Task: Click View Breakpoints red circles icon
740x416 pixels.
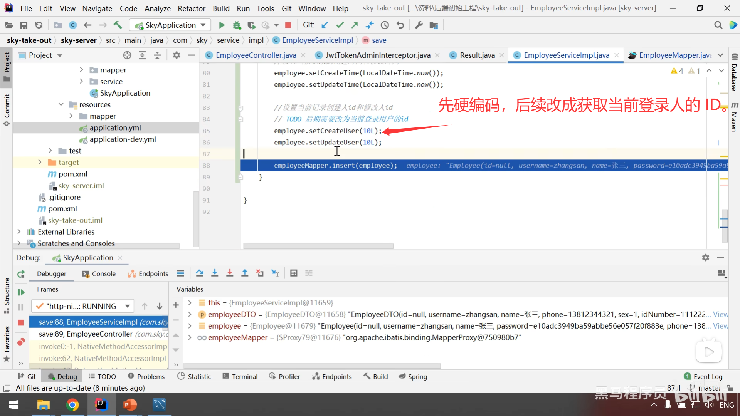Action: tap(21, 342)
